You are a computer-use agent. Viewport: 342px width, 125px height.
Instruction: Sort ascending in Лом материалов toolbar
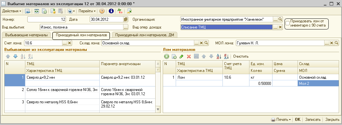pos(219,57)
